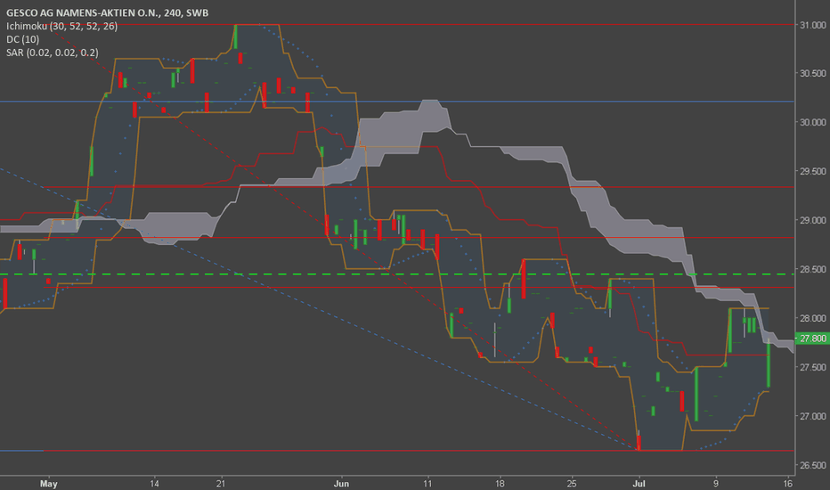Screen dimensions: 830x490
Task: Click the 29.000 price axis label
Action: tap(812, 220)
